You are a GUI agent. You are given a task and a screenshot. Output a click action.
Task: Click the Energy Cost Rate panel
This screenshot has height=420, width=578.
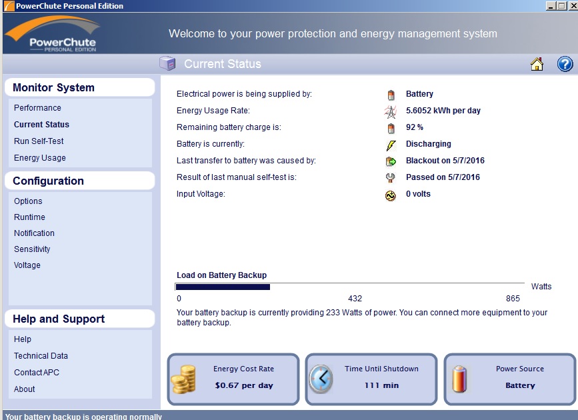[x=233, y=379]
